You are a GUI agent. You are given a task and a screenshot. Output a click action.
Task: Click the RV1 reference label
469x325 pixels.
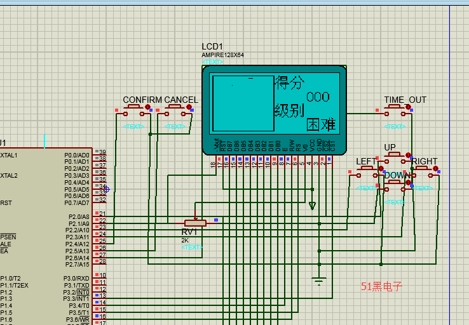click(189, 232)
